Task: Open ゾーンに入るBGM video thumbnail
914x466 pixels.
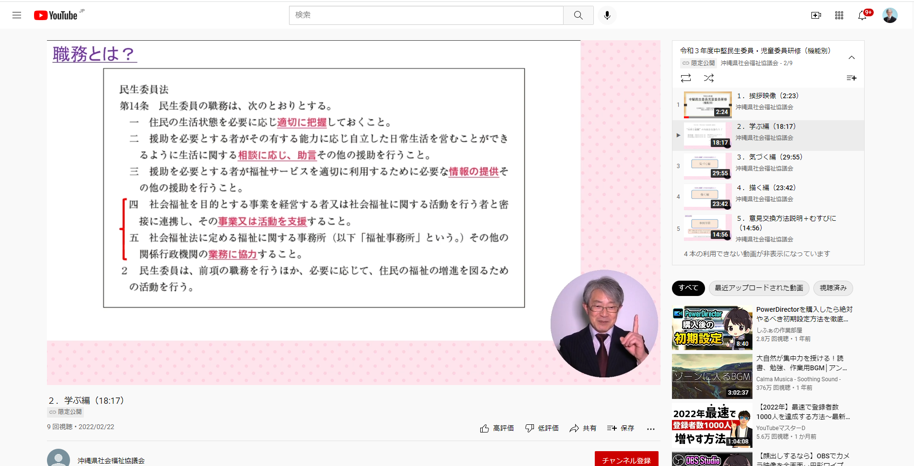Action: pyautogui.click(x=712, y=376)
